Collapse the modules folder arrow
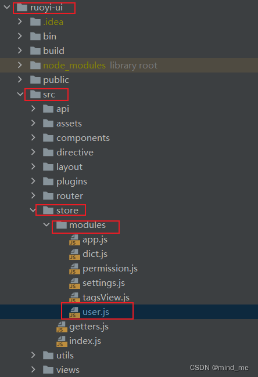 coord(46,225)
